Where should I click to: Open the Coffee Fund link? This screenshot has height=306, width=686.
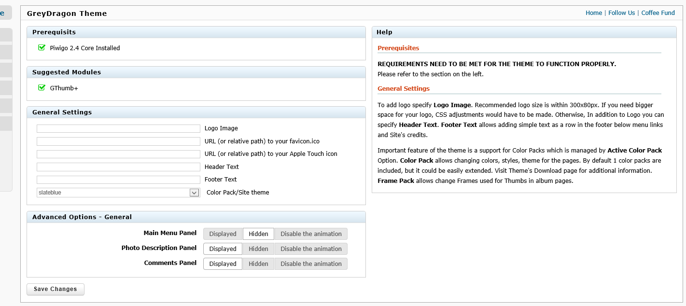click(658, 13)
